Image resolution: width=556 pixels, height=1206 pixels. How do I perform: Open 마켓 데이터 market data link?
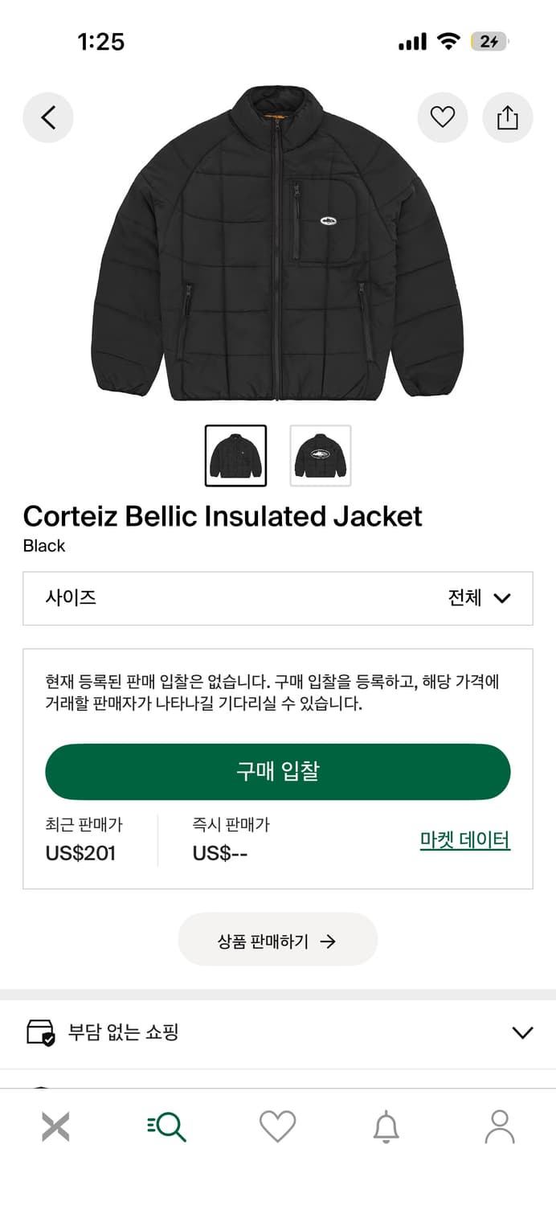point(464,839)
